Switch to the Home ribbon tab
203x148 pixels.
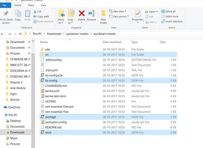point(18,5)
